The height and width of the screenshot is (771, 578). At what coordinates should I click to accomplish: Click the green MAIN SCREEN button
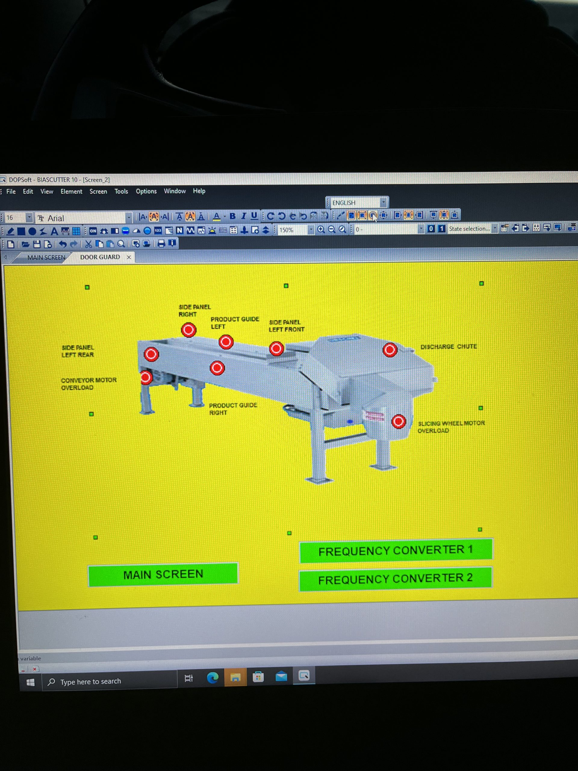(x=163, y=574)
